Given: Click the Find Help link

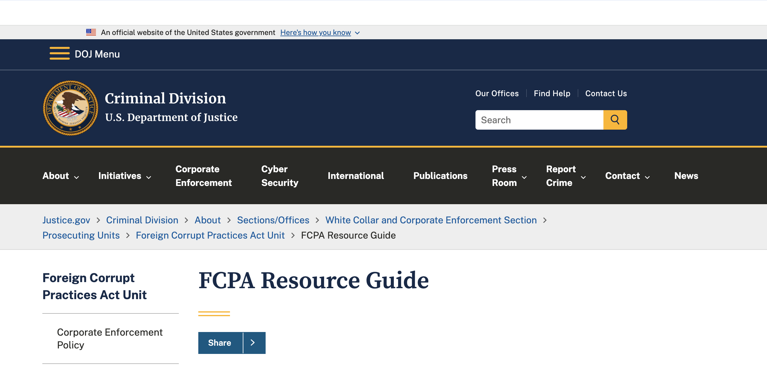Looking at the screenshot, I should tap(552, 93).
